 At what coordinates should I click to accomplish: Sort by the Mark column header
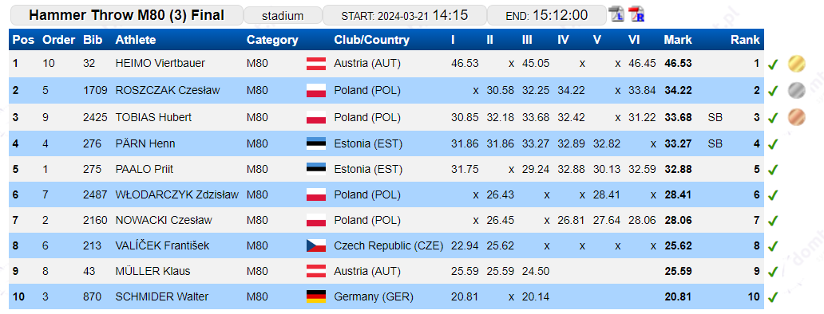click(x=678, y=40)
